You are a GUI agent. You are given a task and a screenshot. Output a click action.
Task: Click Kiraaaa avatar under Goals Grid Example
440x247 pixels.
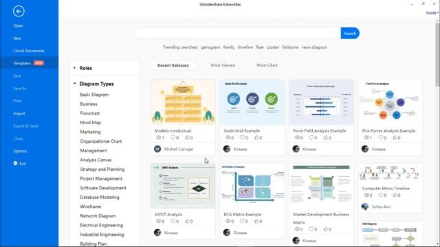tap(227, 149)
